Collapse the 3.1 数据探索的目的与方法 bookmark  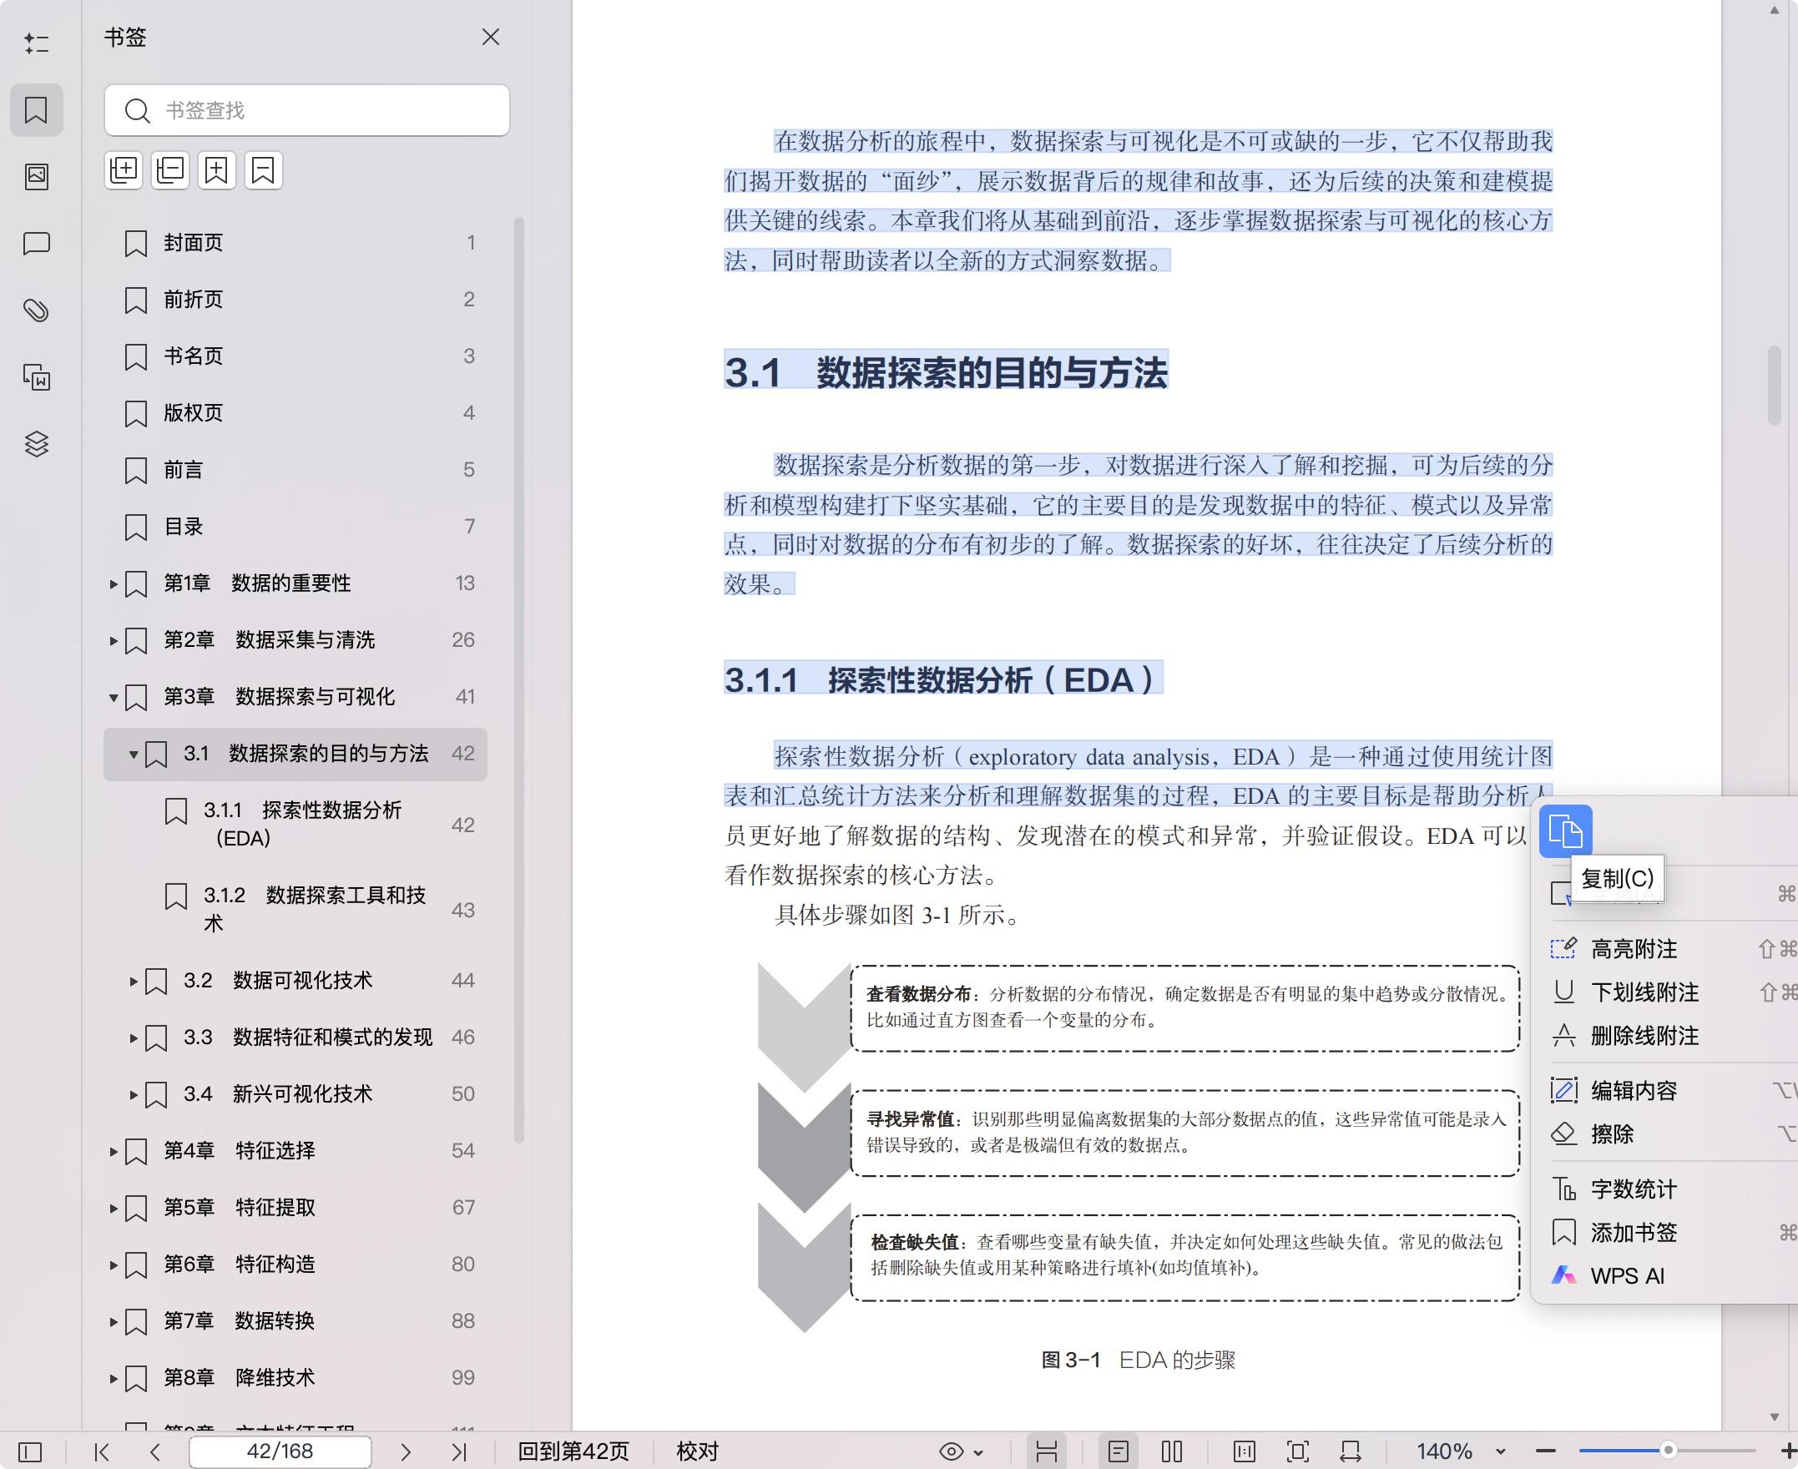point(133,754)
